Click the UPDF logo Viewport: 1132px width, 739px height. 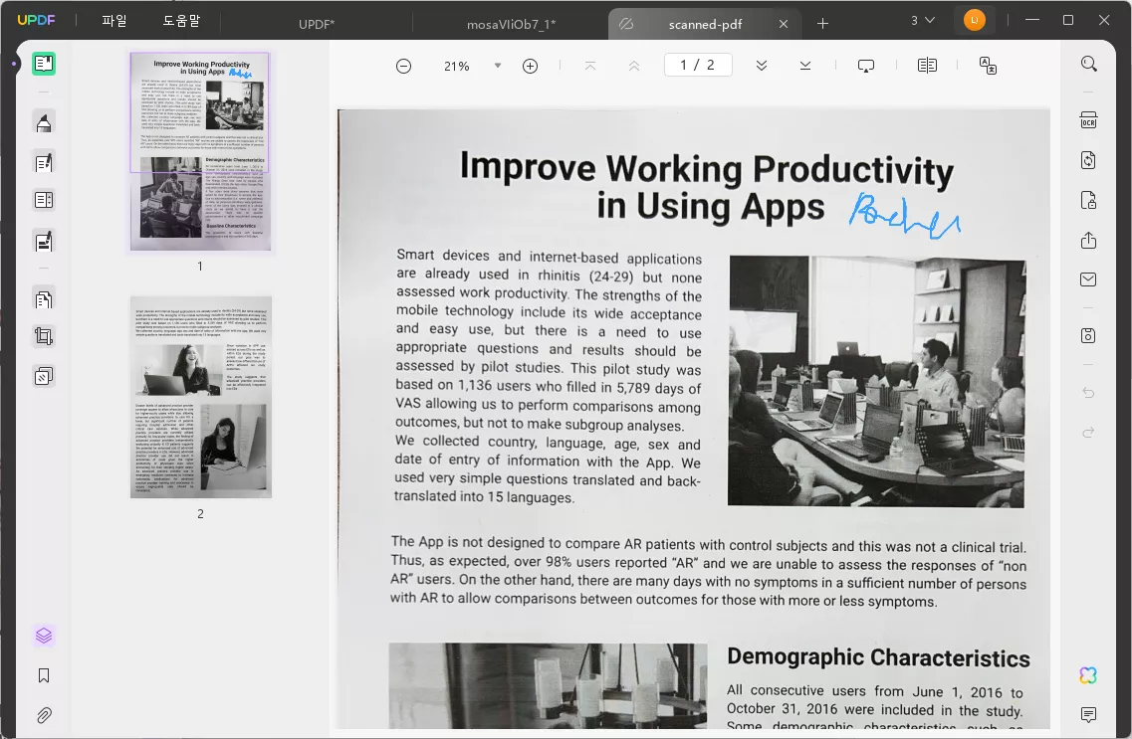click(36, 20)
